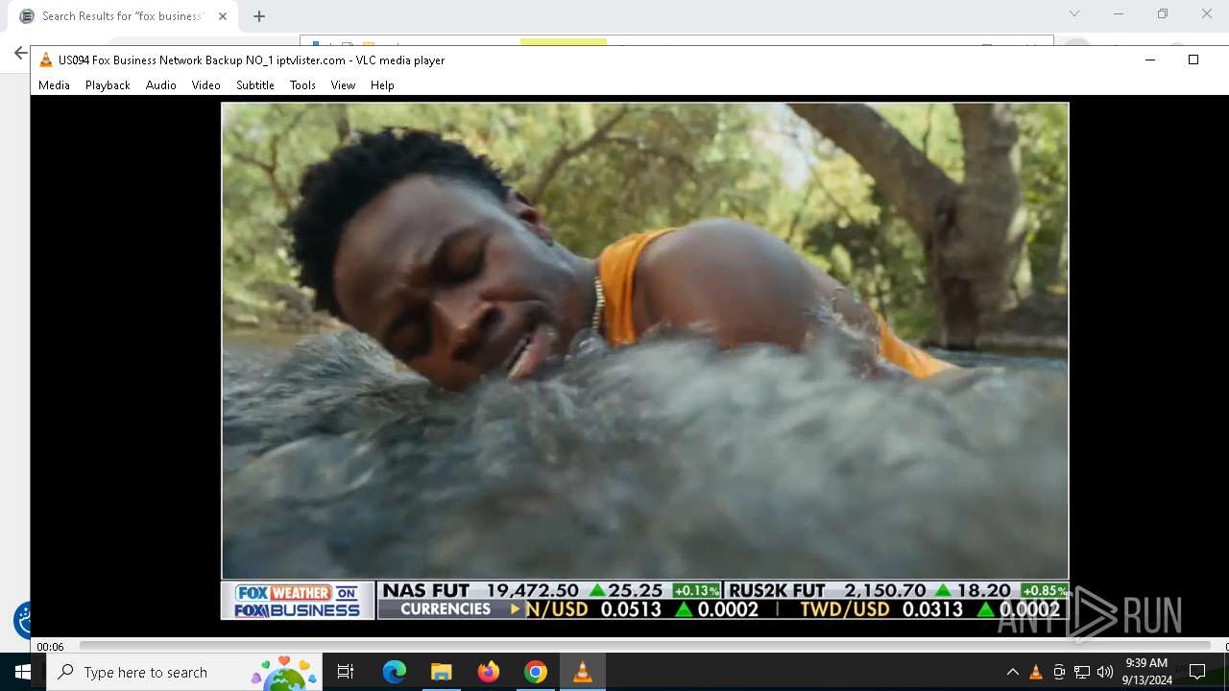1229x691 pixels.
Task: Close the browser window
Action: click(x=1207, y=13)
